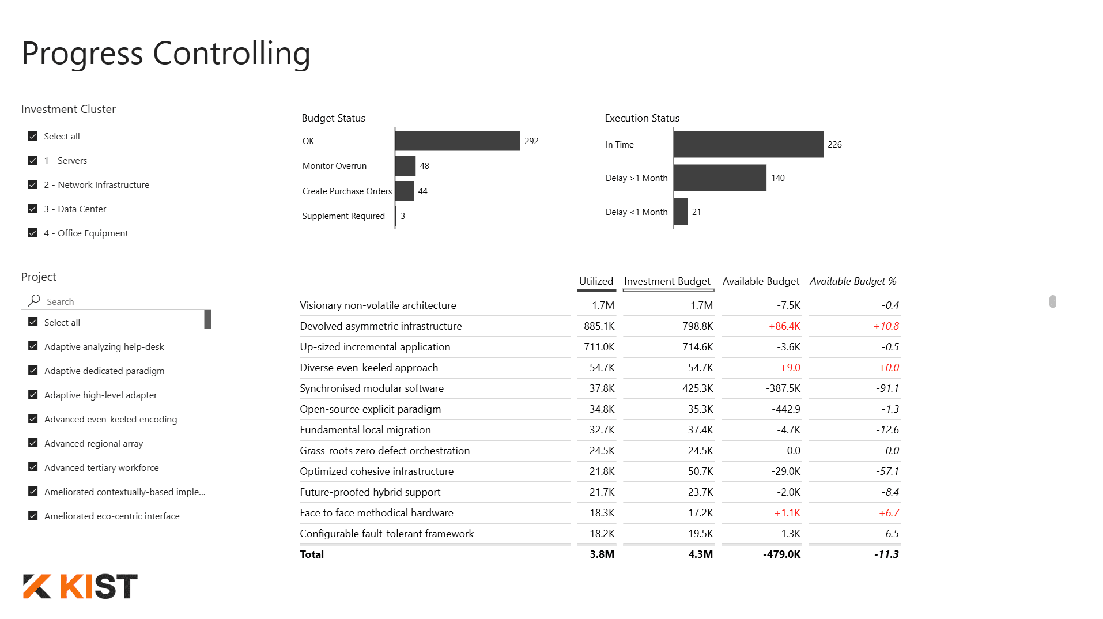Click the search magnifier icon in Project slicer
This screenshot has height=619, width=1103.
coord(35,300)
